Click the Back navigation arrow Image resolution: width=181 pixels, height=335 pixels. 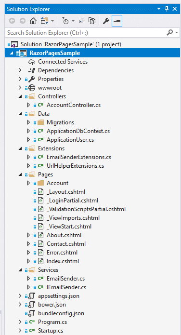12,21
